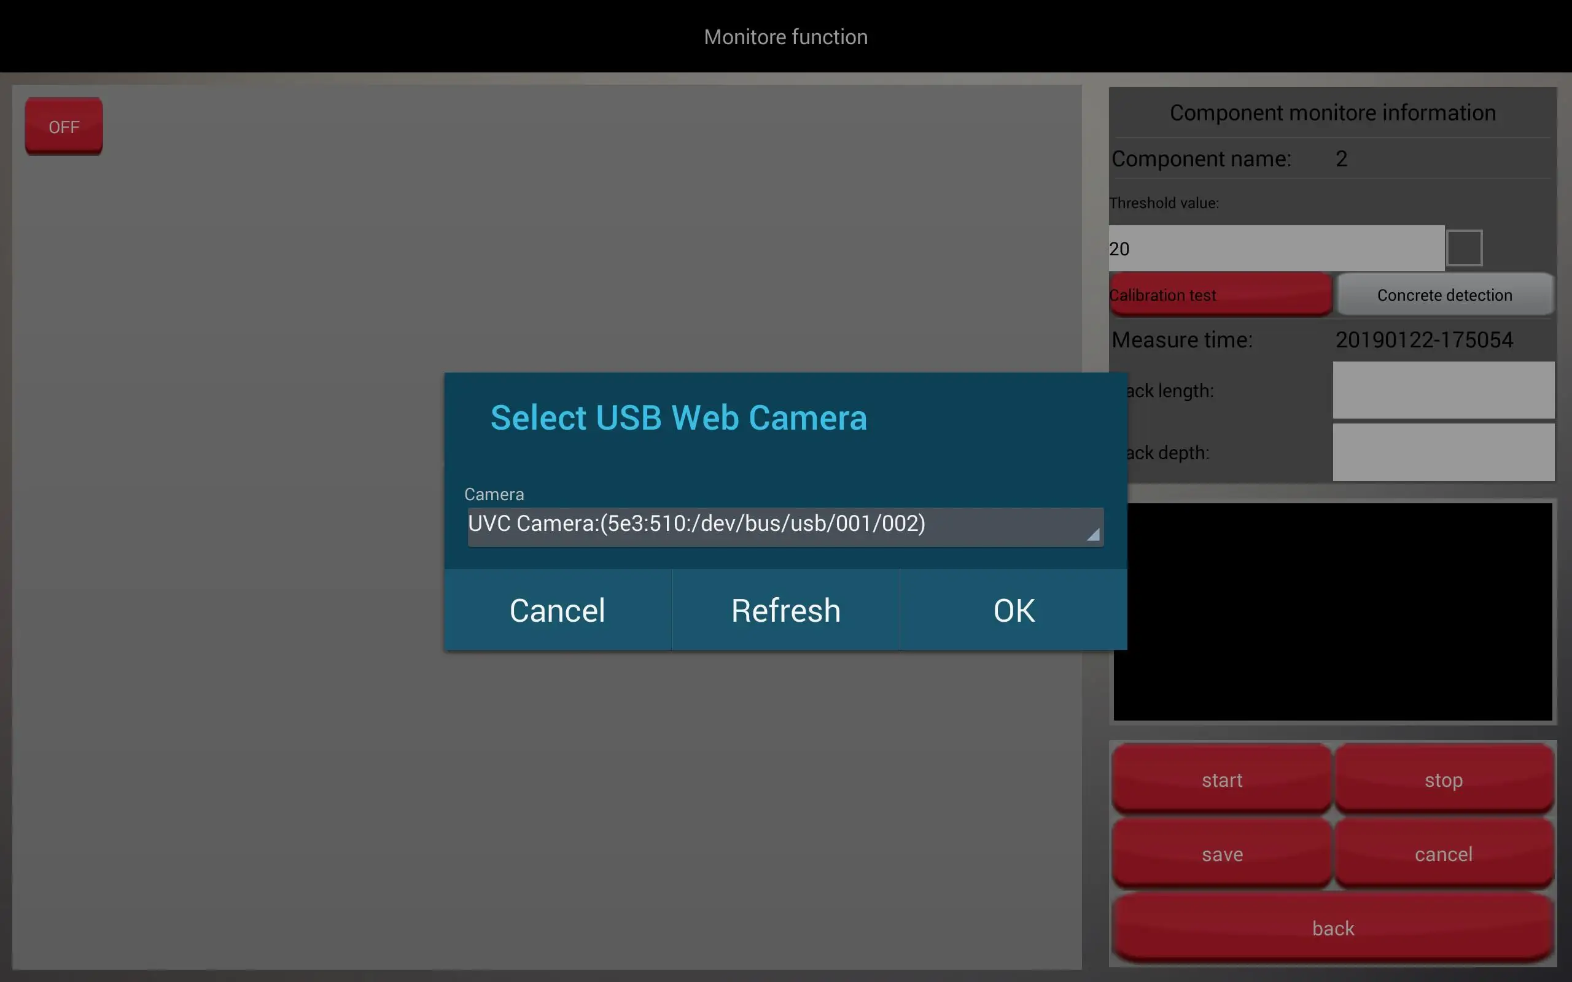Click the Component name value
This screenshot has height=982, width=1572.
1340,158
